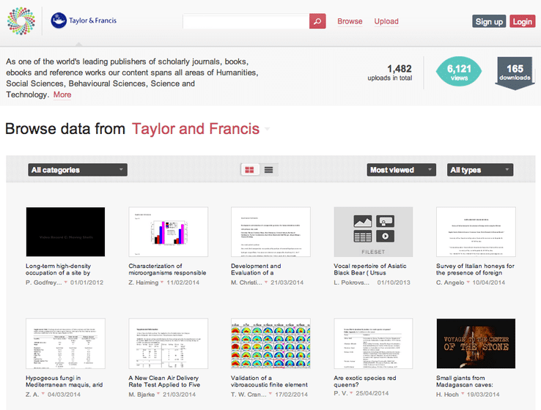Screen dimensions: 541x410
Task: Click the 6,121 views badge
Action: [x=459, y=71]
